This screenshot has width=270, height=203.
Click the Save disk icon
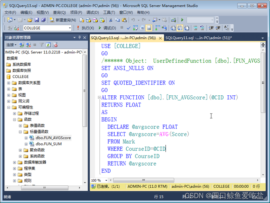coord(37,20)
